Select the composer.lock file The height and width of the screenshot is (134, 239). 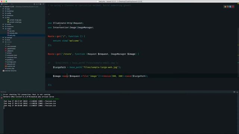pyautogui.click(x=12, y=58)
